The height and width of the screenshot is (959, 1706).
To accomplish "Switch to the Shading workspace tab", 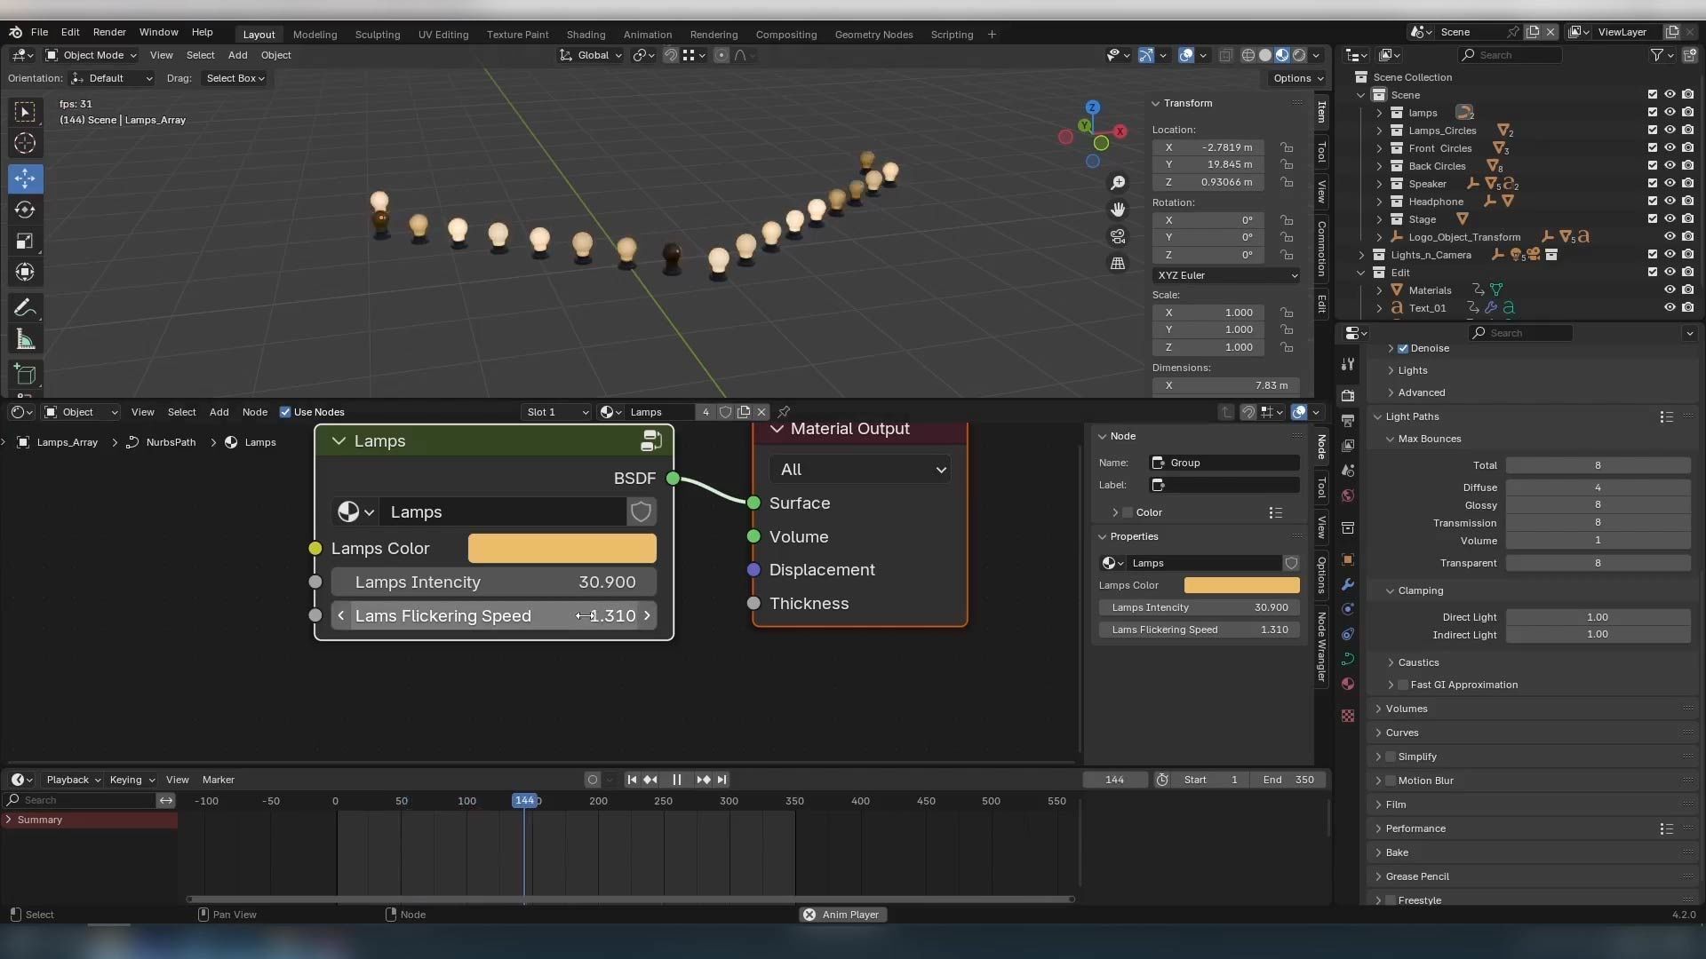I will coord(586,35).
